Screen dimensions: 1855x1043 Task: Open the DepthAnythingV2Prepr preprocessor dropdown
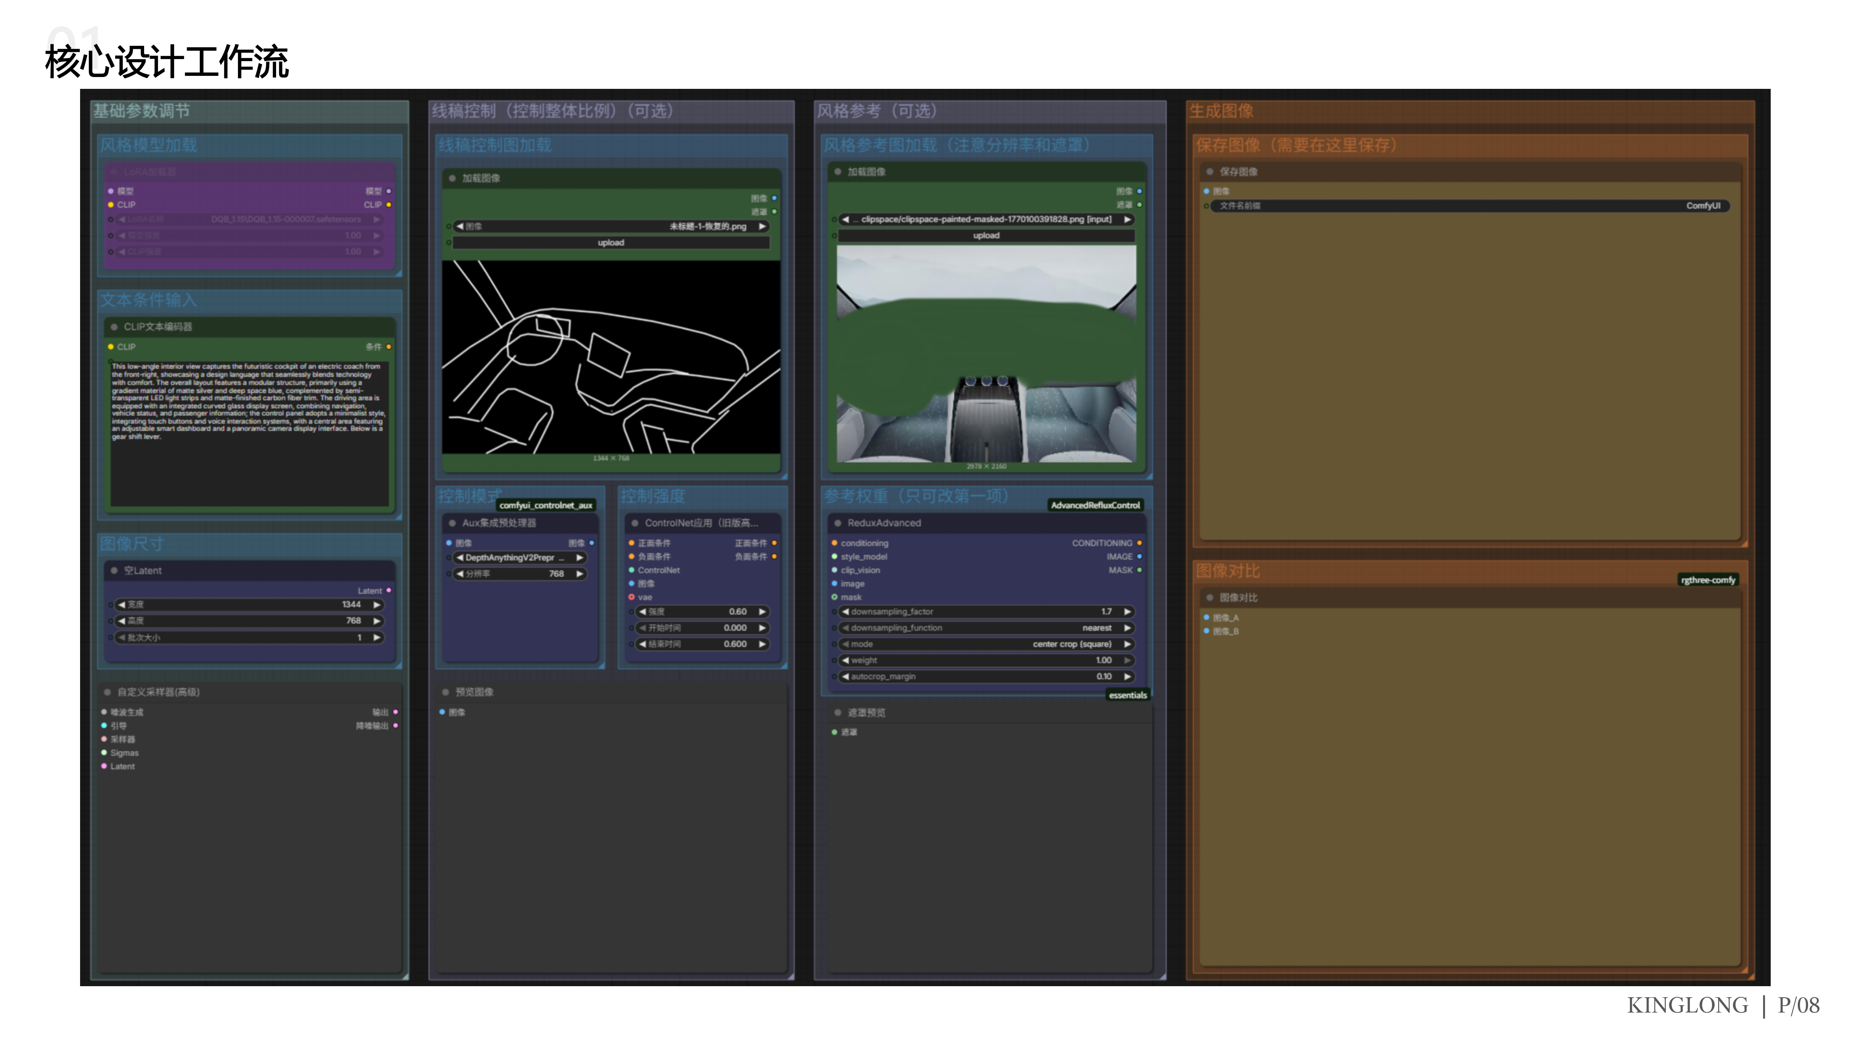pyautogui.click(x=520, y=558)
